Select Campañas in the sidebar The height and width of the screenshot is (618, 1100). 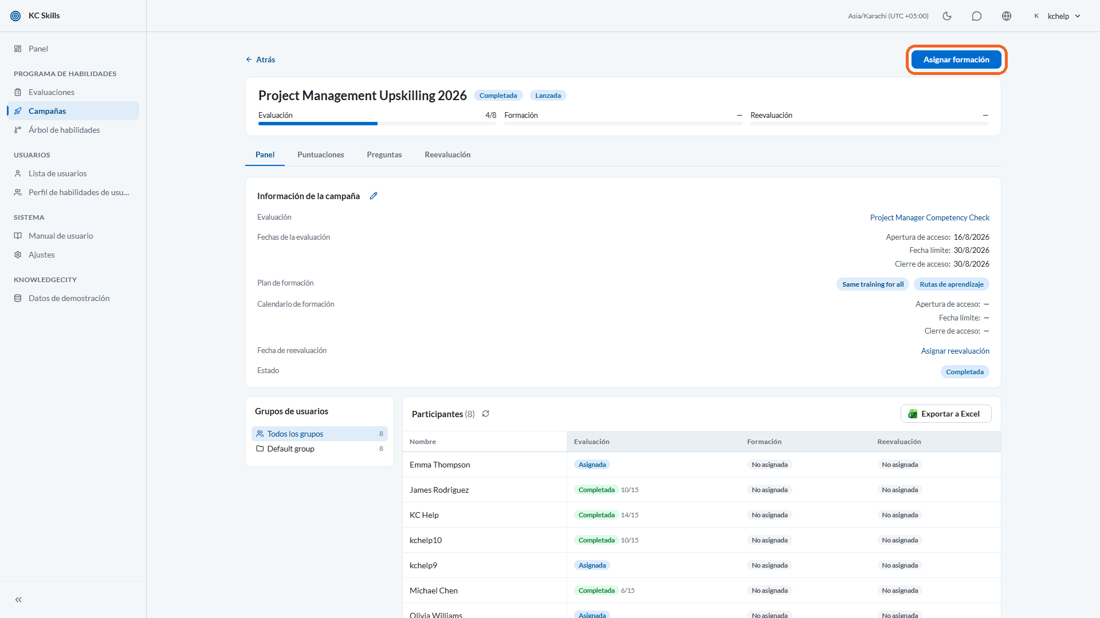pos(73,111)
